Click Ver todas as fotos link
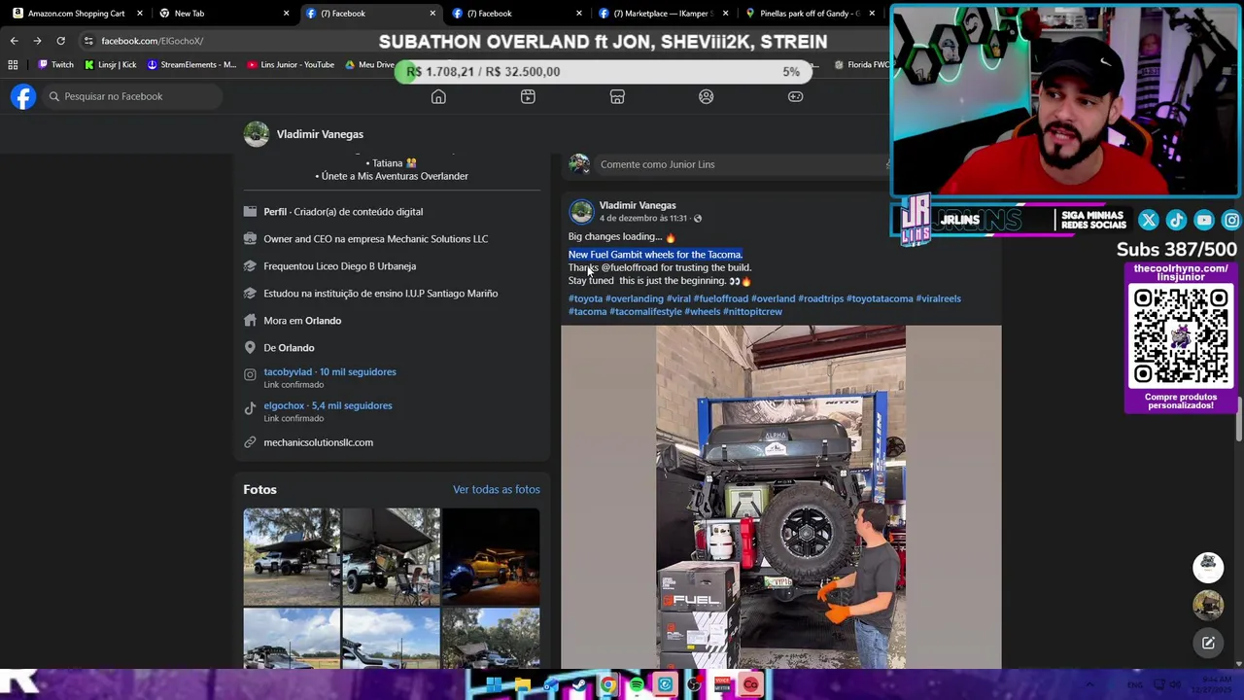Image resolution: width=1244 pixels, height=700 pixels. pos(496,490)
